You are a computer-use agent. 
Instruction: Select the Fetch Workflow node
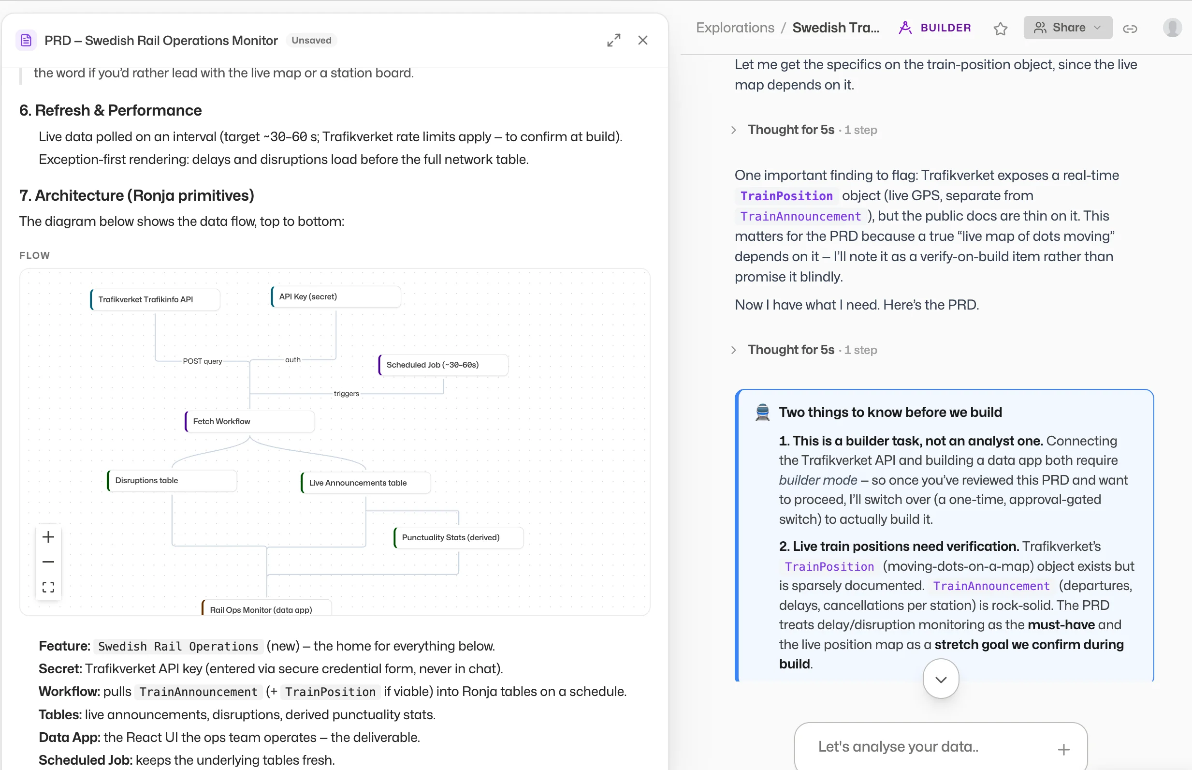click(x=250, y=421)
